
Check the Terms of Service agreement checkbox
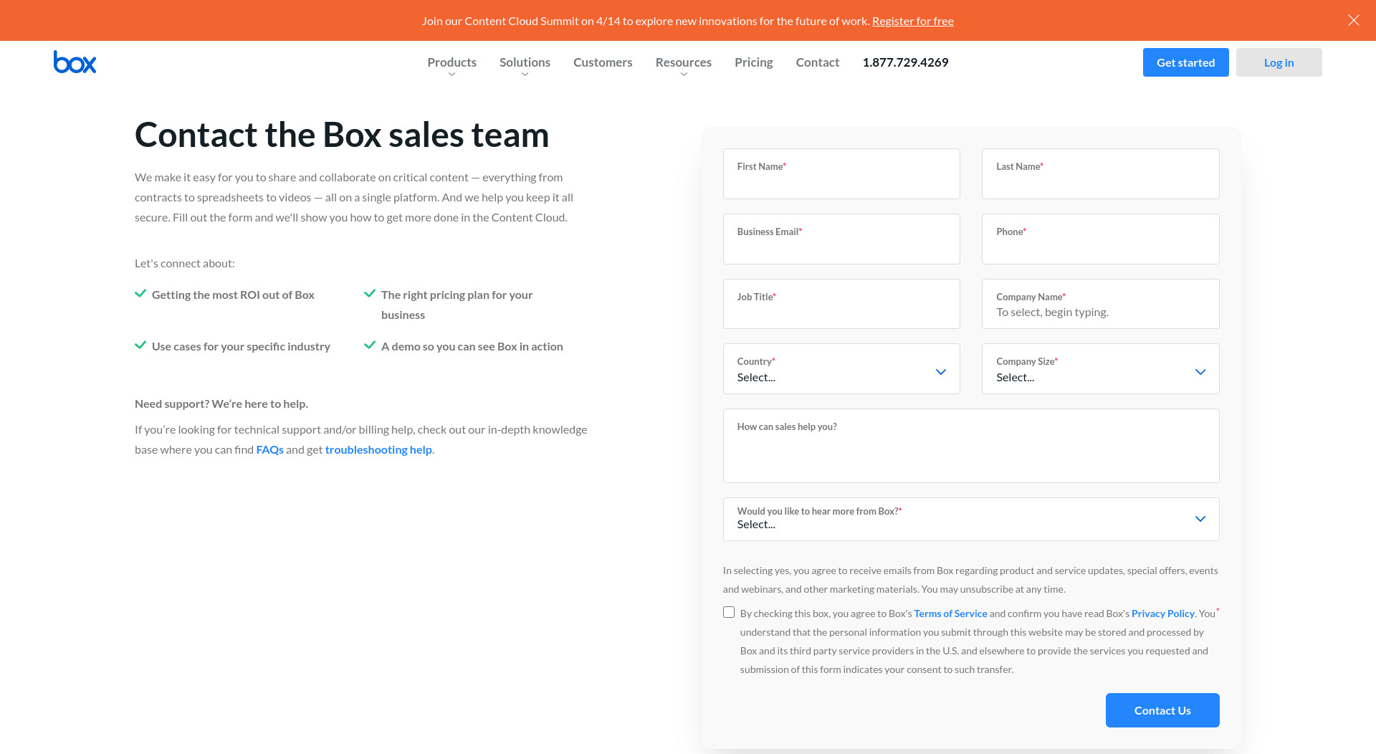(x=729, y=612)
